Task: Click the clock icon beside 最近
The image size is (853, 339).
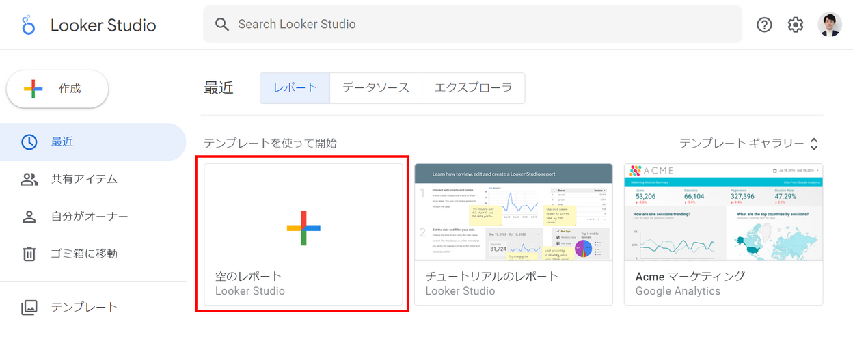Action: click(x=29, y=142)
